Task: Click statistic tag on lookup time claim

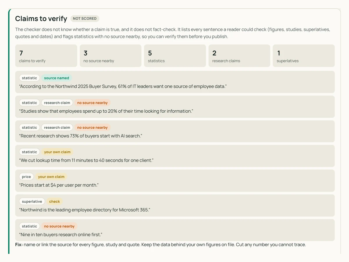Action: 29,152
